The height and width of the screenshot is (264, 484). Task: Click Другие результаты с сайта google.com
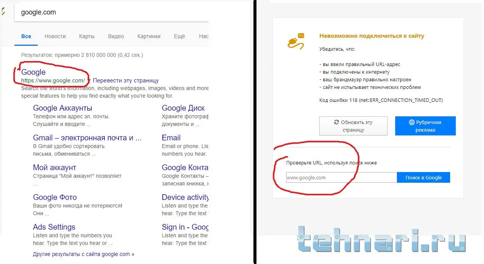click(x=83, y=254)
